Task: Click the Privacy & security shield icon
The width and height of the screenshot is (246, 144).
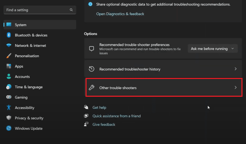Action: (x=9, y=118)
